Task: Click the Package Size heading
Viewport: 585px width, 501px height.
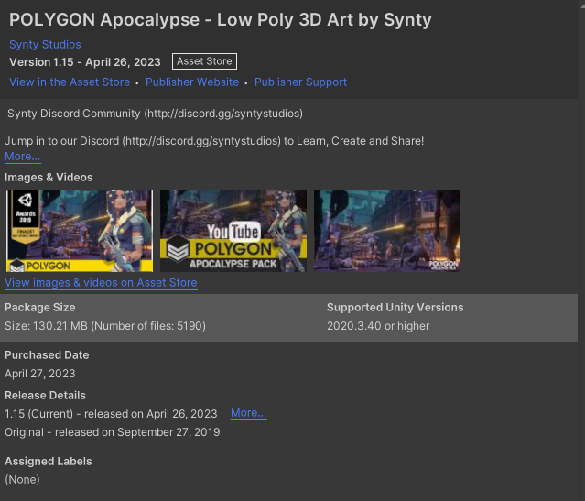Action: coord(40,307)
